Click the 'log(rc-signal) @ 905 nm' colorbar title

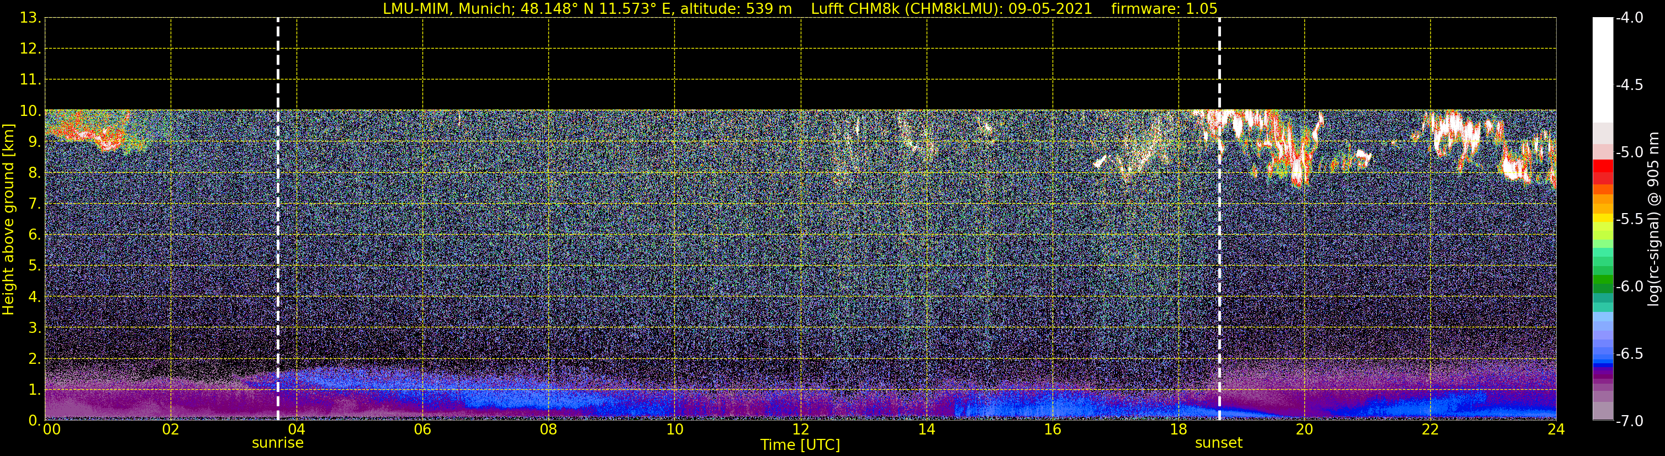click(1653, 219)
